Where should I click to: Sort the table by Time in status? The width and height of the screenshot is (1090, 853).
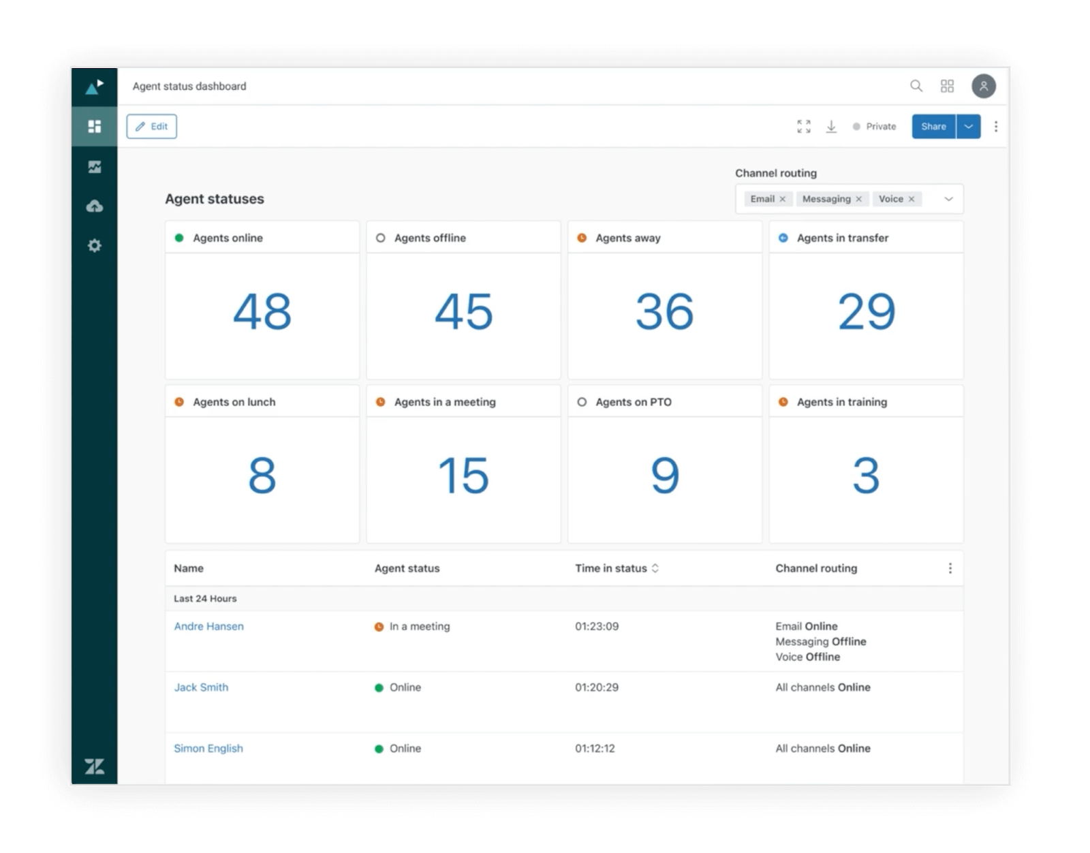click(655, 568)
